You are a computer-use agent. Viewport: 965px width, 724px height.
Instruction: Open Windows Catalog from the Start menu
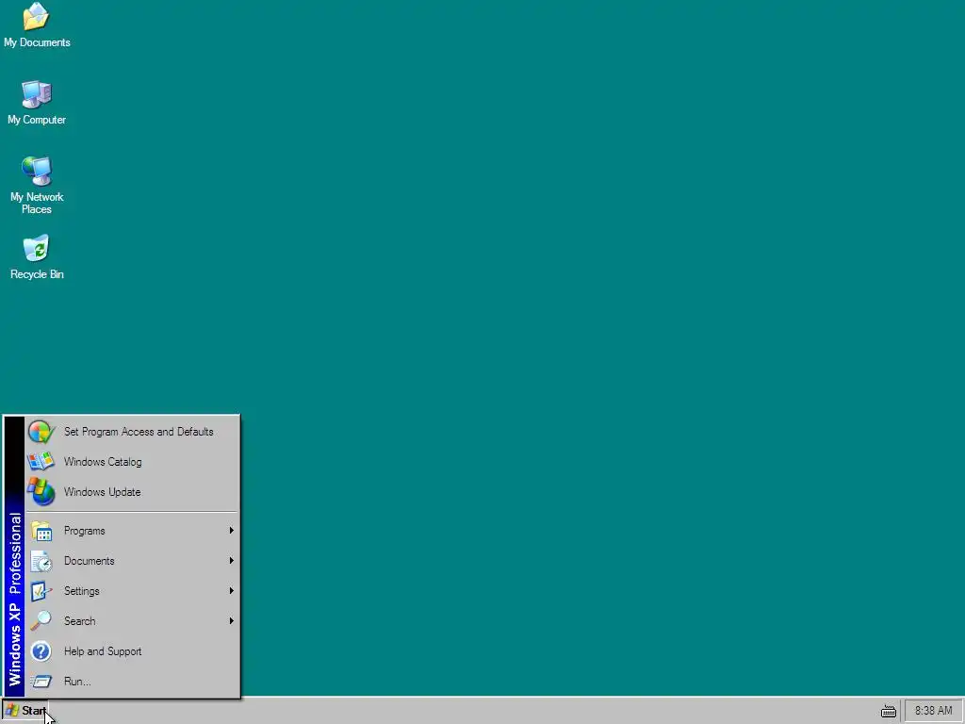coord(132,462)
